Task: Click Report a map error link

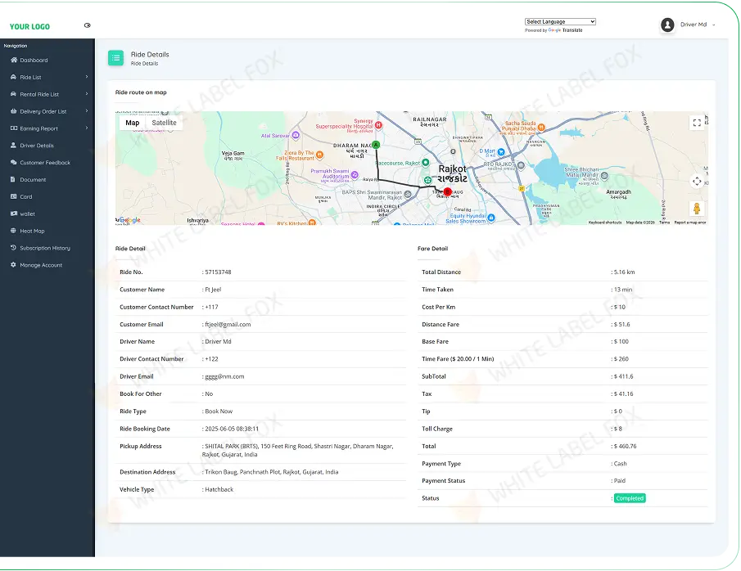Action: point(690,223)
